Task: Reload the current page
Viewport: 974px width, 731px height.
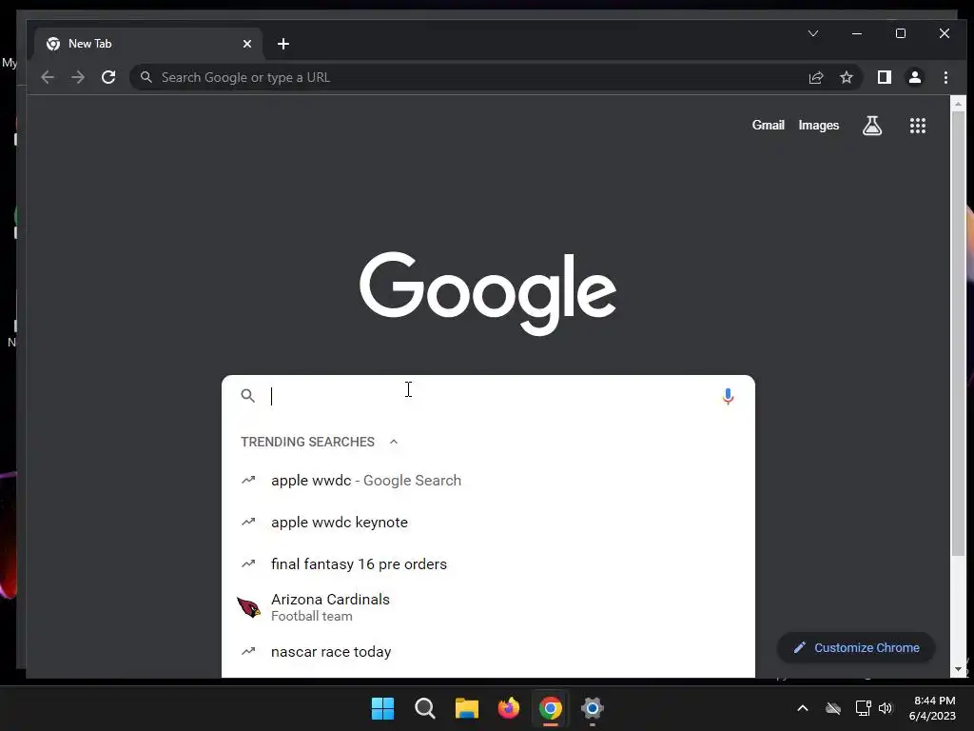Action: [108, 78]
